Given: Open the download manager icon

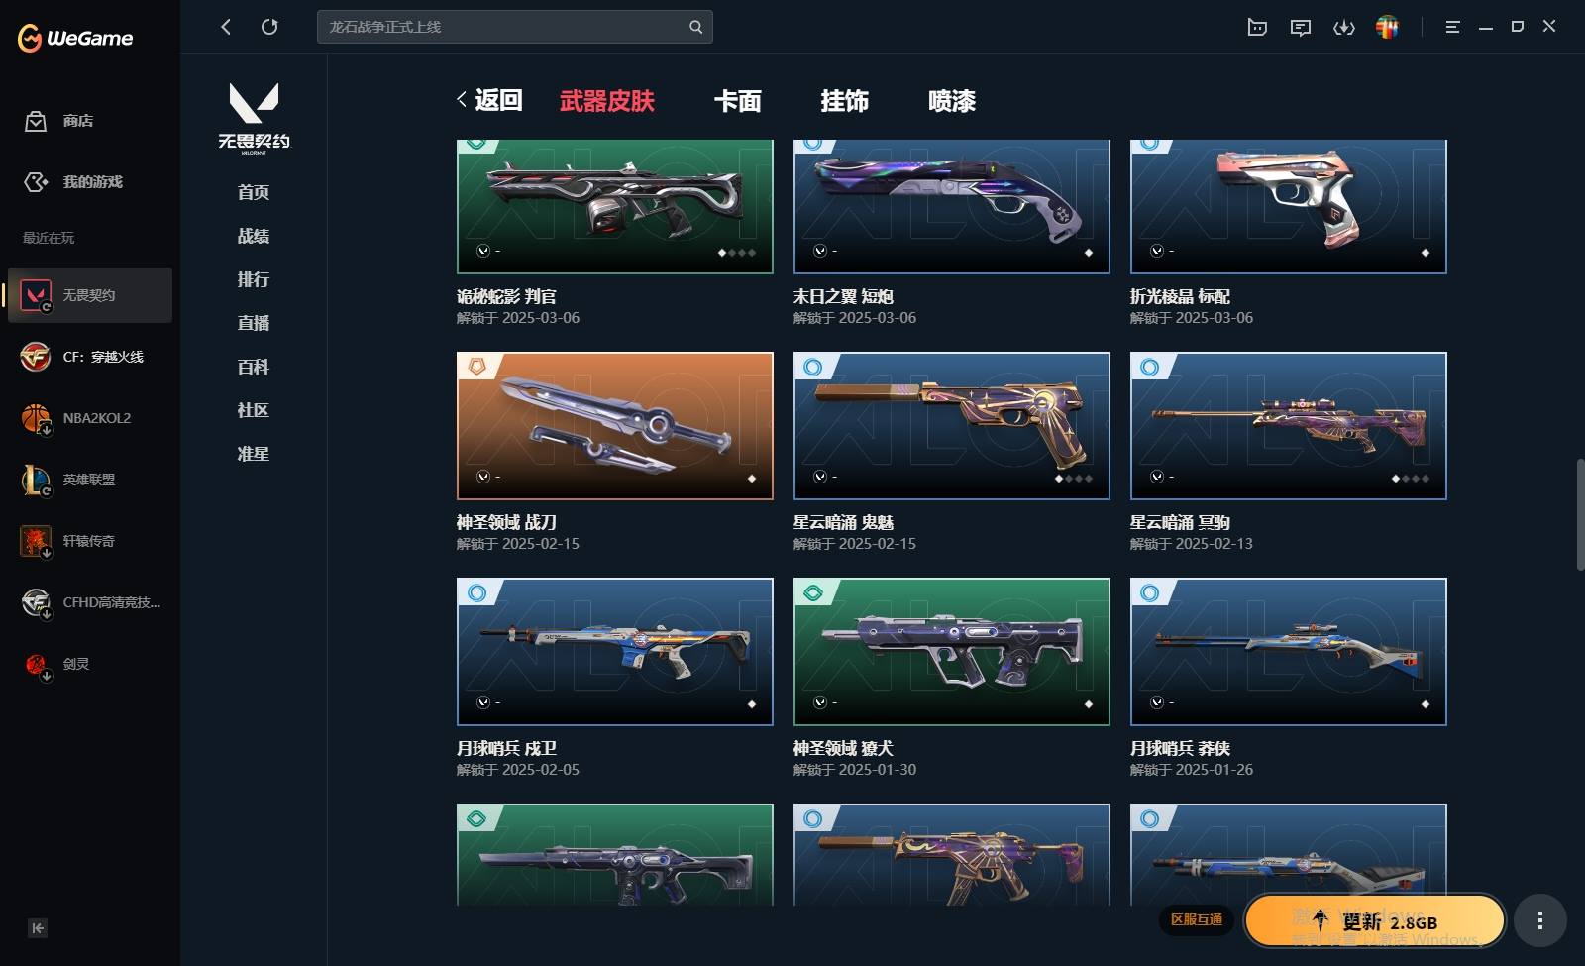Looking at the screenshot, I should (x=1344, y=27).
